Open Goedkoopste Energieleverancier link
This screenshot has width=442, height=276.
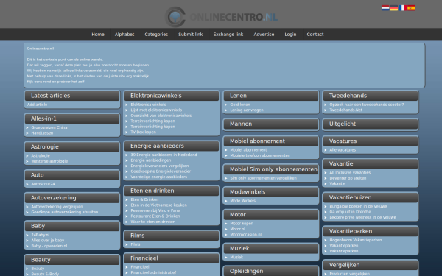click(x=161, y=171)
